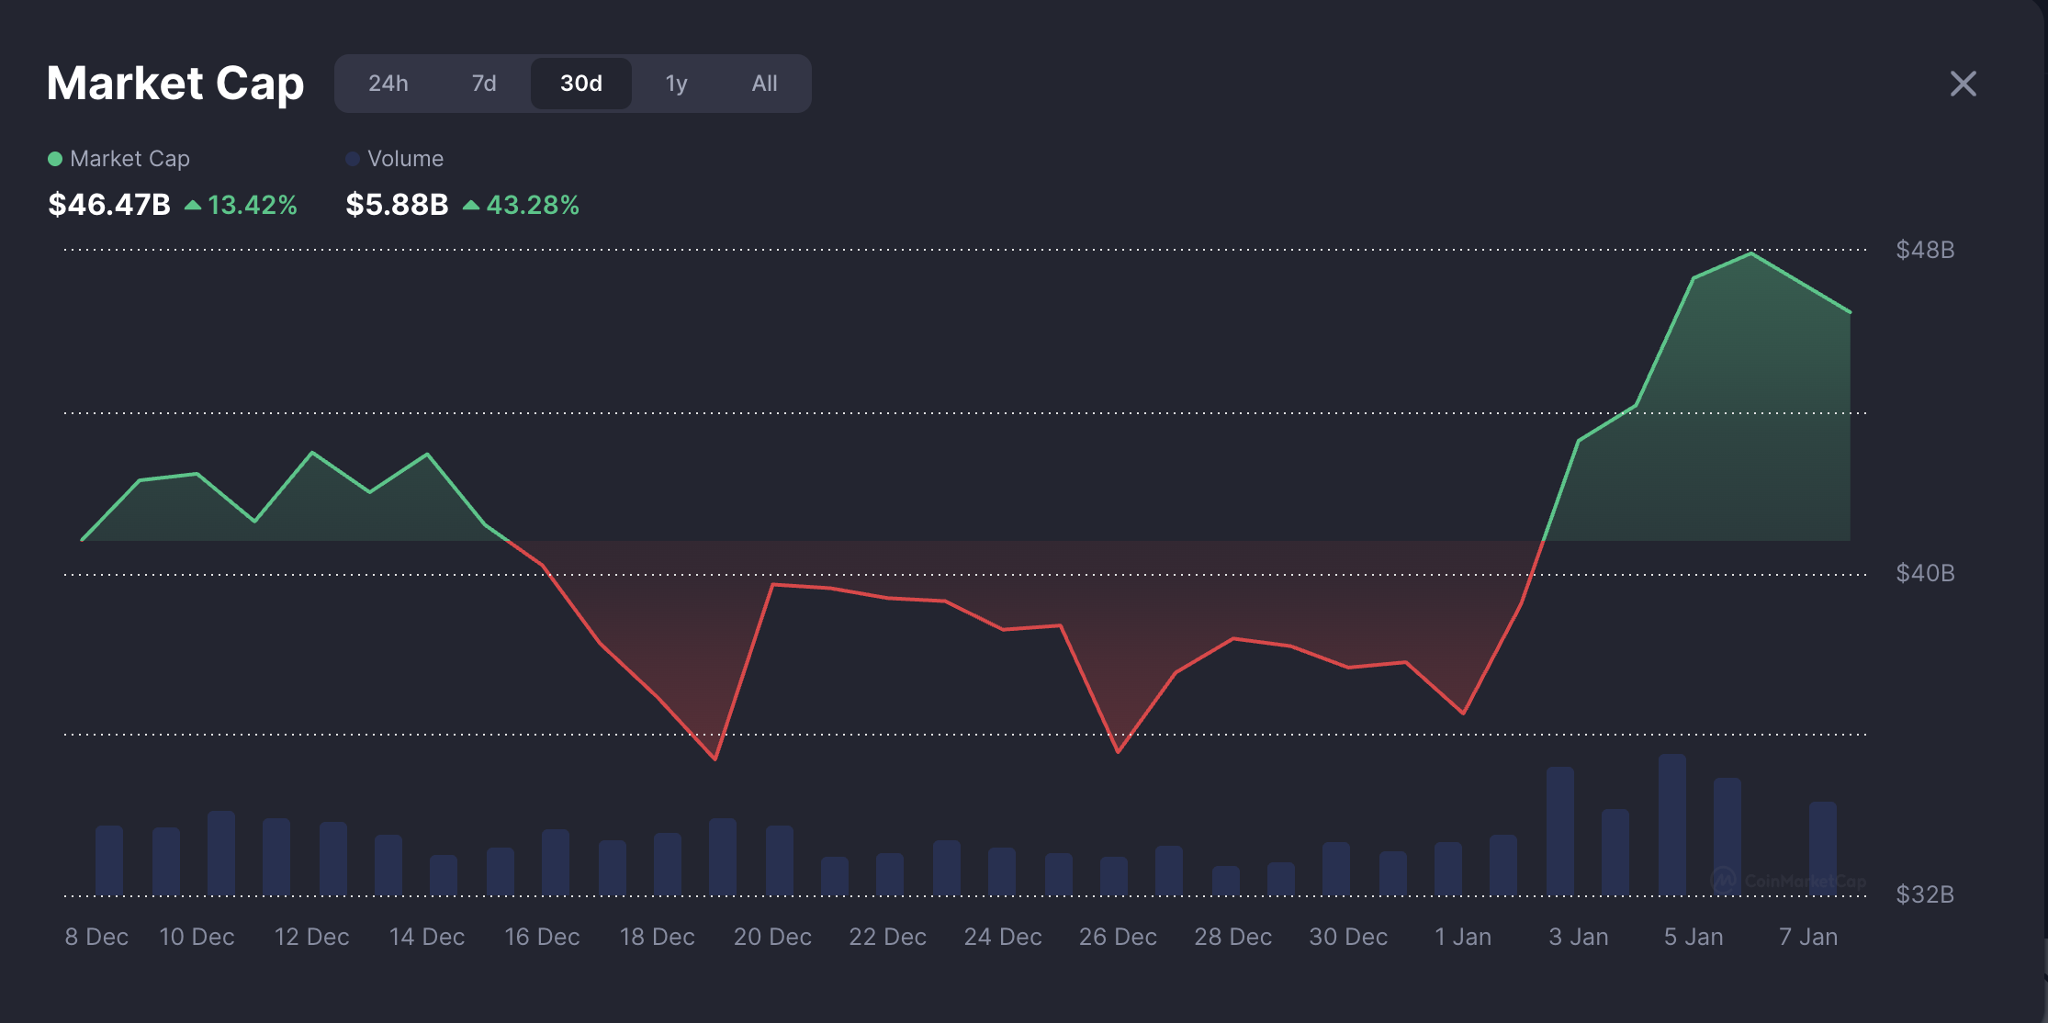This screenshot has height=1023, width=2048.
Task: Click the $5.88B volume value
Action: click(x=397, y=205)
